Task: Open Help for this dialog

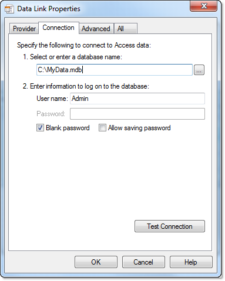Action: click(x=191, y=262)
